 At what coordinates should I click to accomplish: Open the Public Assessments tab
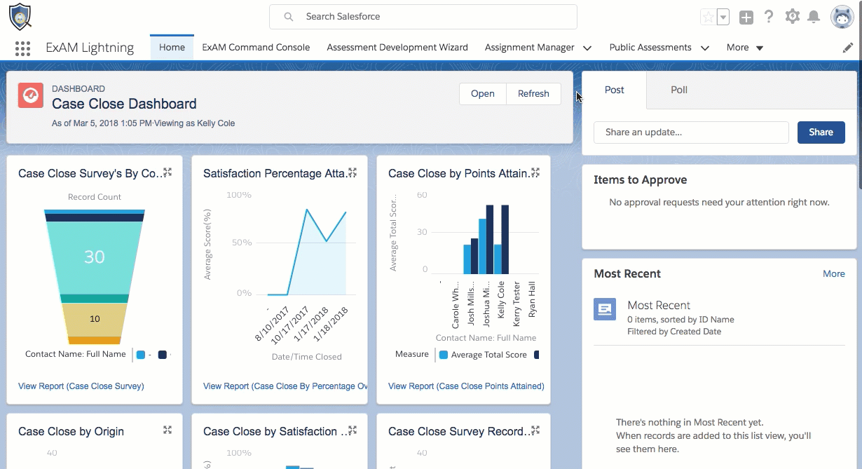coord(650,48)
